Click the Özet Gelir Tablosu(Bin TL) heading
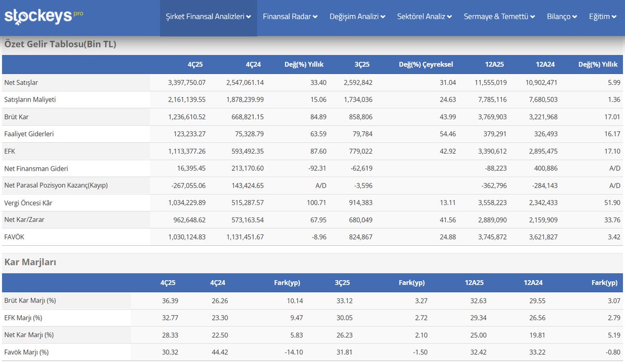625x363 pixels. 60,44
